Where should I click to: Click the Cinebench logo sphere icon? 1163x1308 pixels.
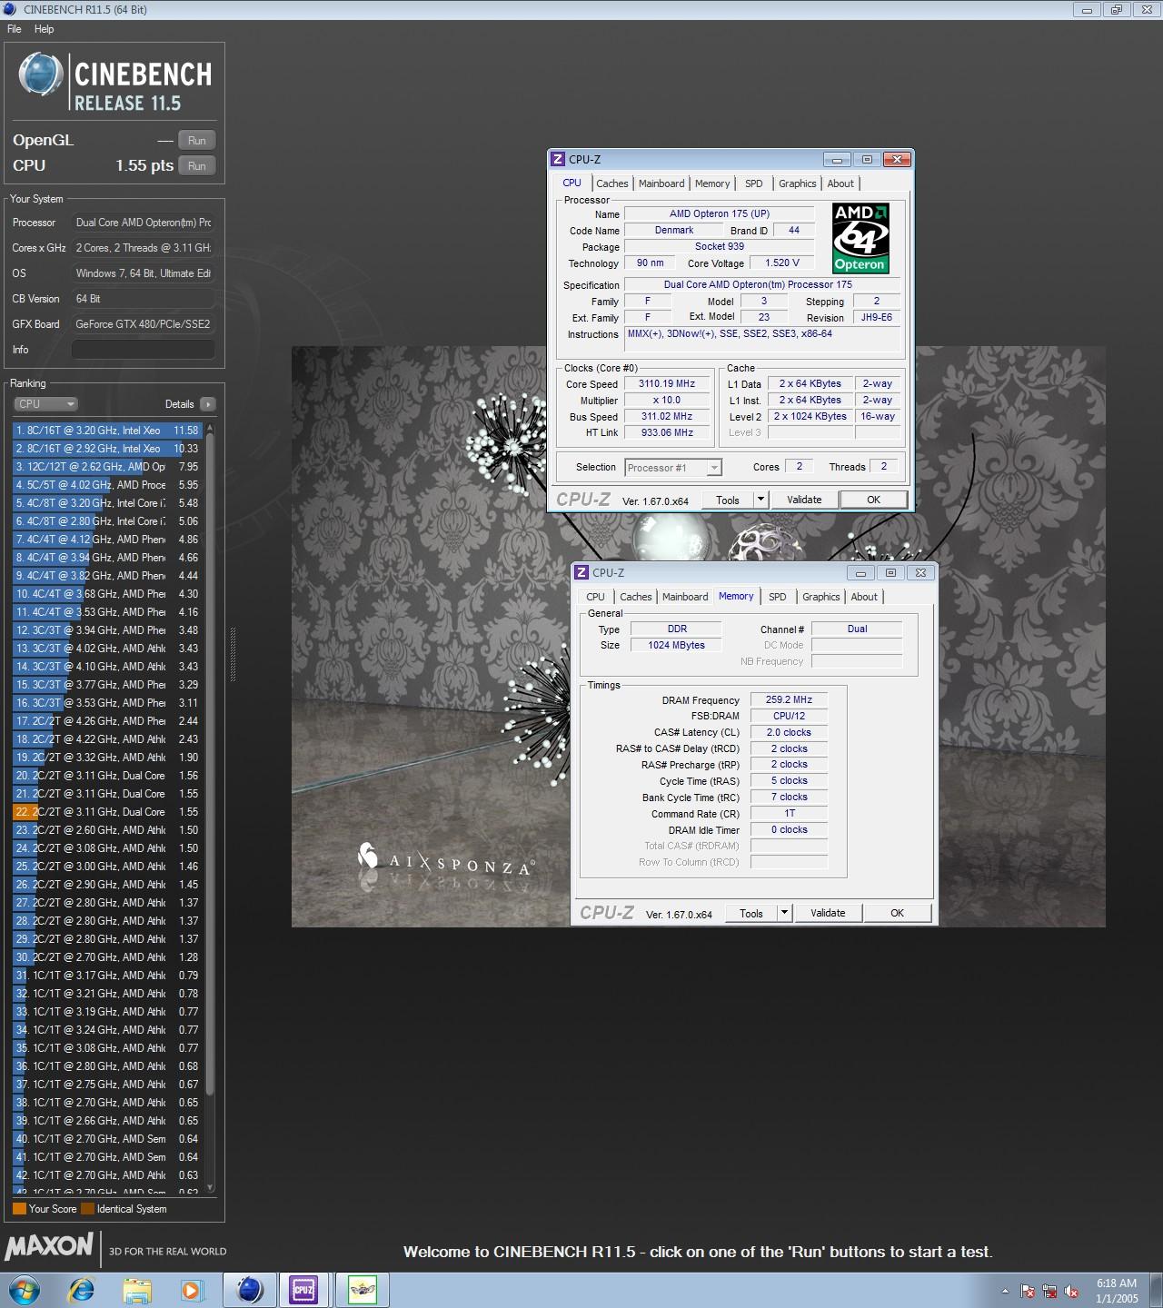click(41, 75)
